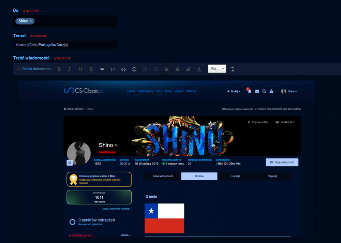Toggle Źródło dokumentu source view
Screen dimensions: 341x243
coord(34,69)
